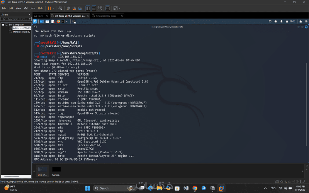Open the dropdown arrow beside the pause button

(x=53, y=8)
